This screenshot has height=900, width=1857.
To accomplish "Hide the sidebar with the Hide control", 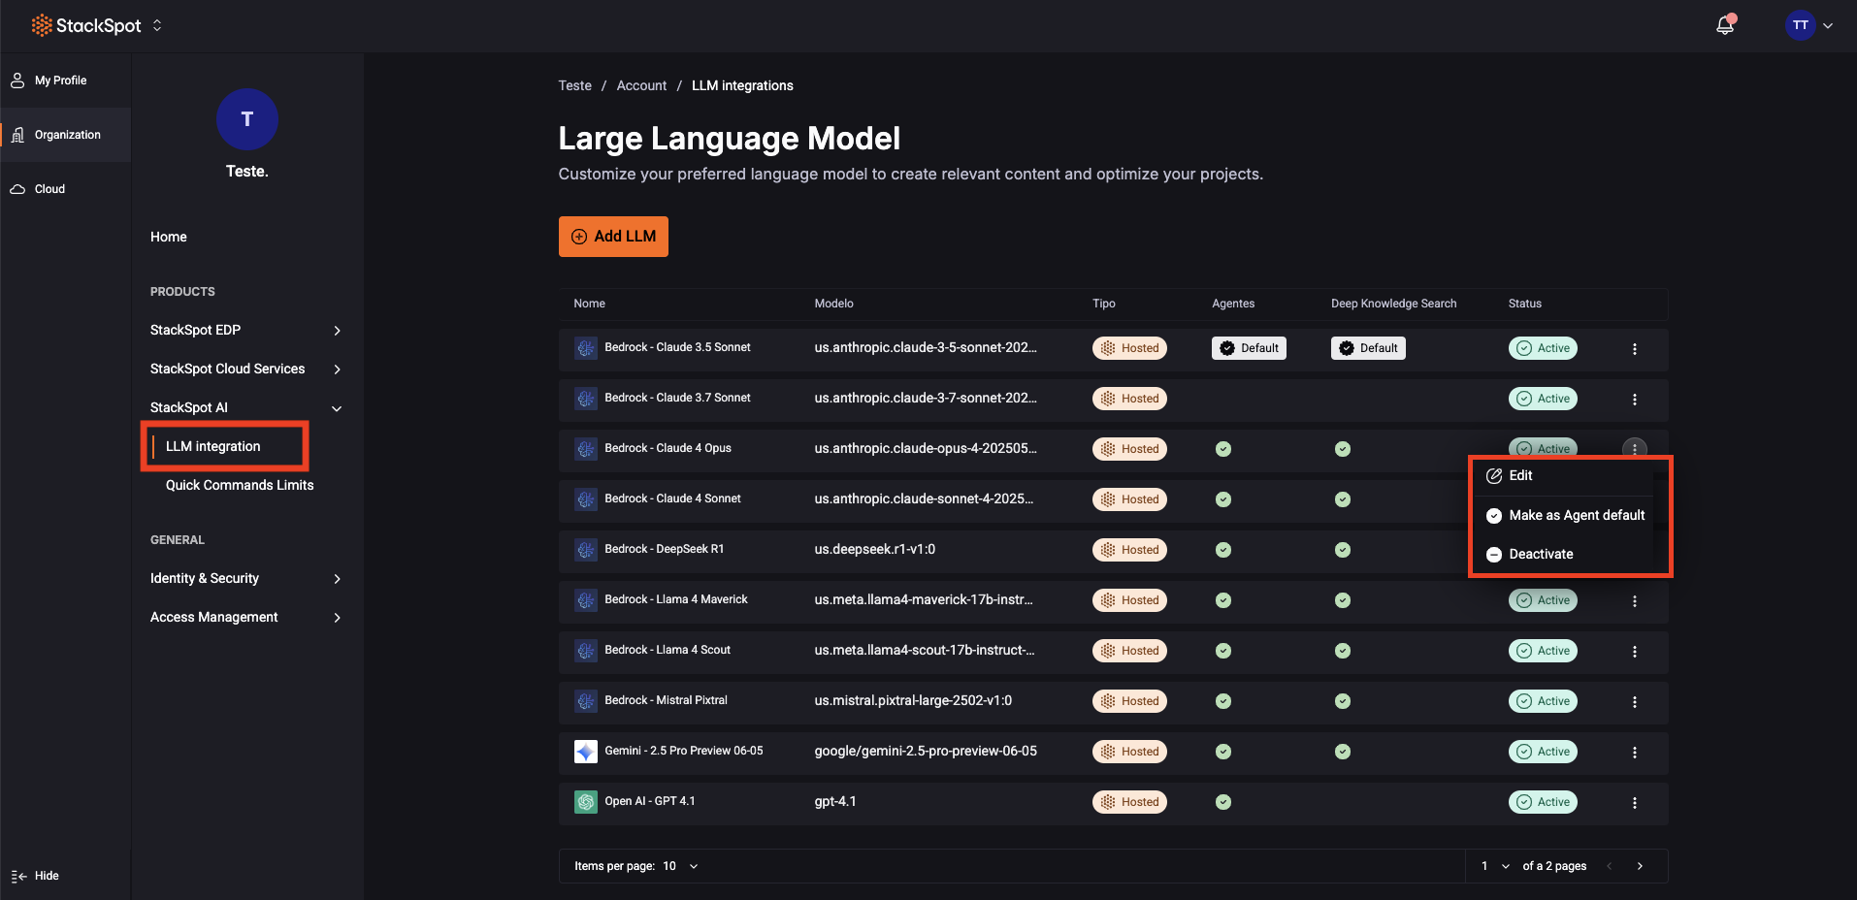I will (36, 876).
